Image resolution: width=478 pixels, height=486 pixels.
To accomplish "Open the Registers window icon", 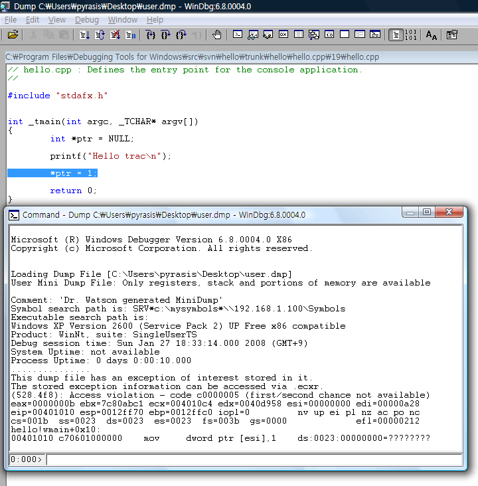I will pos(283,35).
